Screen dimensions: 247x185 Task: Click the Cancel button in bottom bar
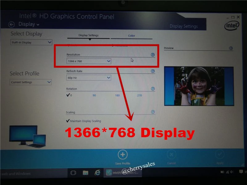pyautogui.click(x=171, y=157)
